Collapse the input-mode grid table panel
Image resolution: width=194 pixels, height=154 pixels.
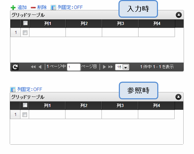179,15
